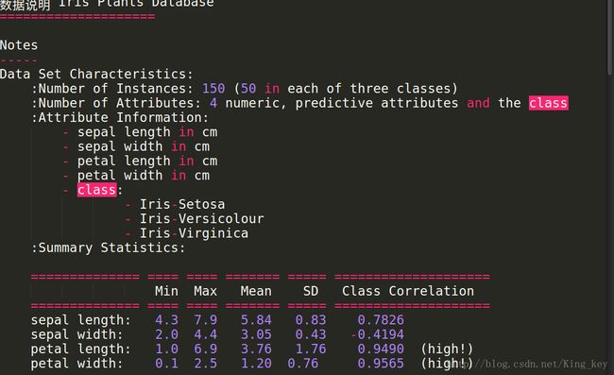Click sepal length max value 7.9
Screen dimensions: 614x375
tap(205, 320)
